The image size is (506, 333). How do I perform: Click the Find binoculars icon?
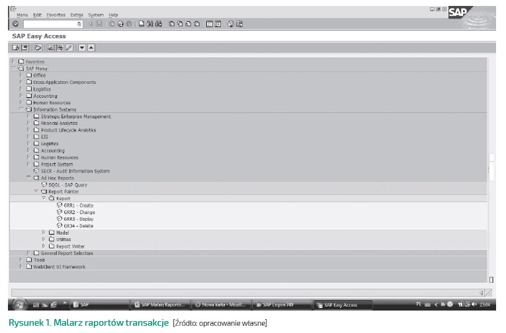click(149, 24)
